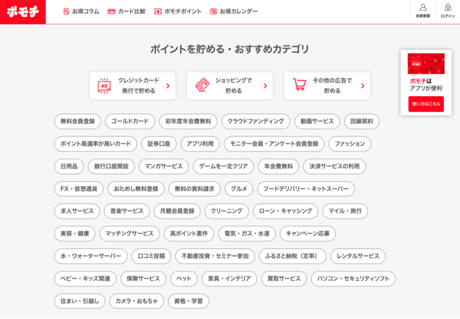460x319 pixels.
Task: Open お得カレンダー menu item
Action: click(234, 11)
